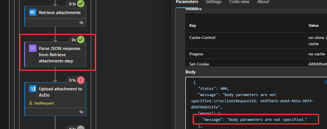
Task: Select the Upload attachment to AzDo action
Action: tap(55, 99)
